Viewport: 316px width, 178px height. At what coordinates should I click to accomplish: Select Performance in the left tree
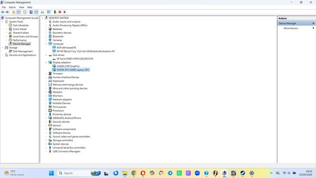(x=19, y=40)
